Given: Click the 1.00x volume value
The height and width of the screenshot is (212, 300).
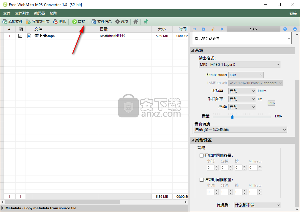Looking at the screenshot, I should [278, 116].
